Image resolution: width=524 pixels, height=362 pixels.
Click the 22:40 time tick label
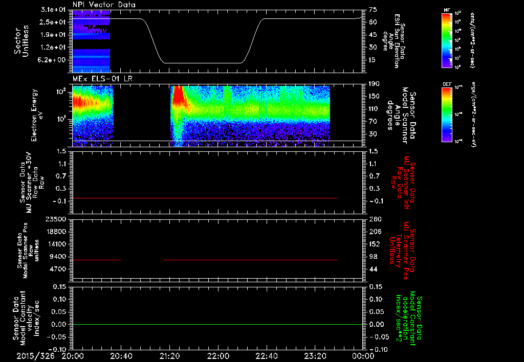(x=266, y=356)
